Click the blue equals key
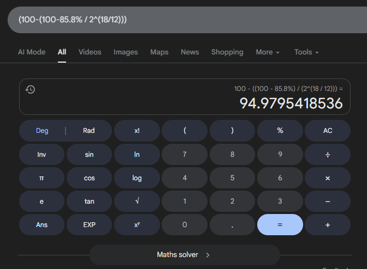 280,225
